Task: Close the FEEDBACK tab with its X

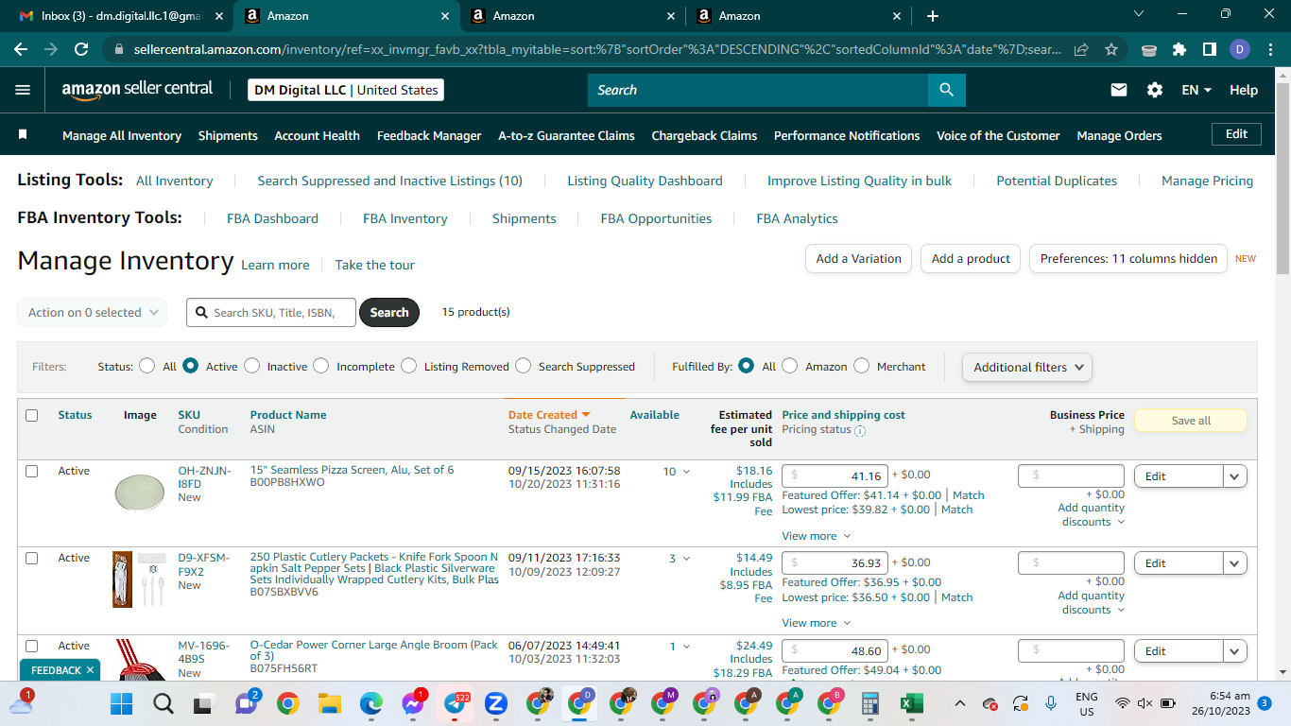Action: 90,670
